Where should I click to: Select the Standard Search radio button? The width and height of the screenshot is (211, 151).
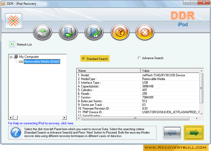(84, 59)
